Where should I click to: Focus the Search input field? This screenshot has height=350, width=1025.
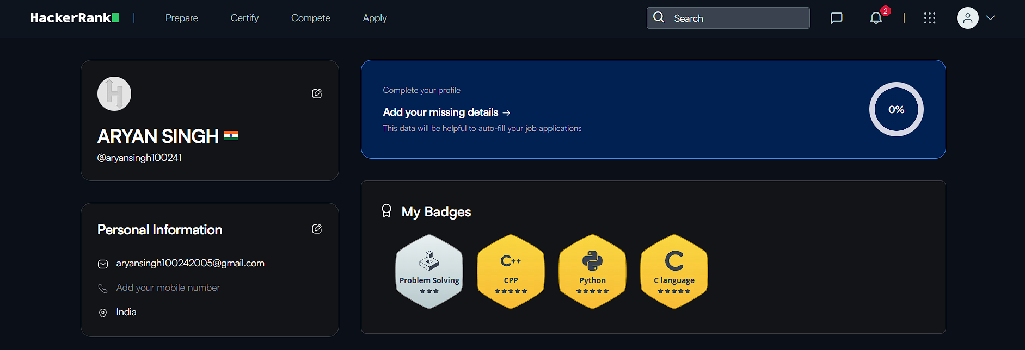[x=728, y=18]
